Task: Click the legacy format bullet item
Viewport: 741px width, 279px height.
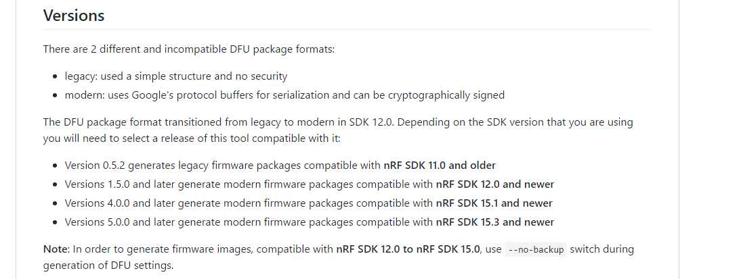Action: point(175,76)
